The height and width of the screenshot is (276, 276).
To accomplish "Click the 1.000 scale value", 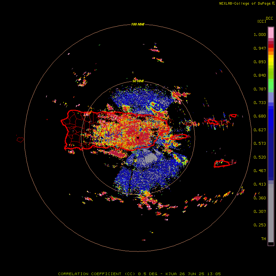I will coord(260,34).
